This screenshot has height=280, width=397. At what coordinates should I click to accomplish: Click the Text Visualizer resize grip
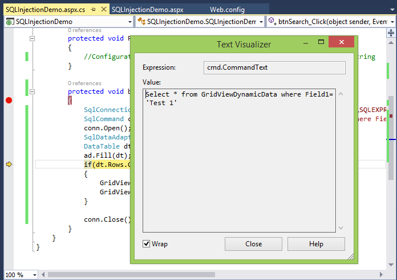tap(351, 257)
